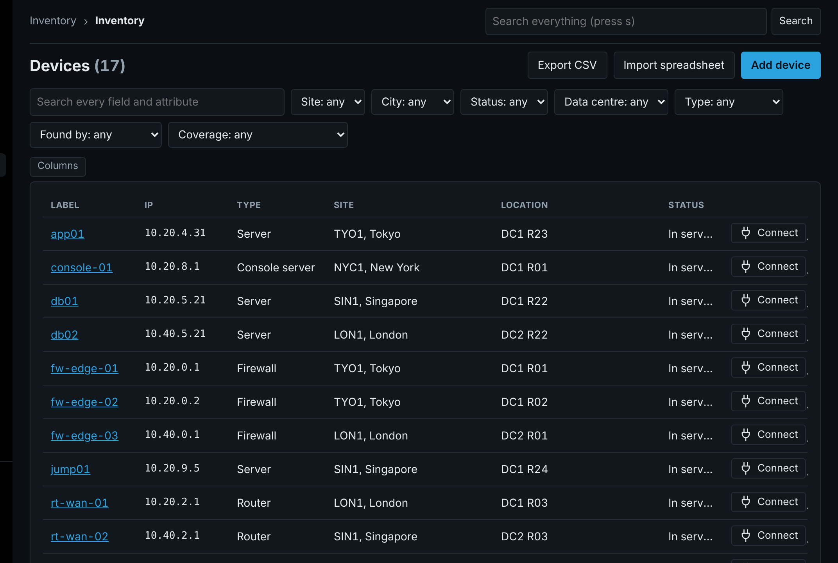Open the City: any filter dropdown
Viewport: 838px width, 563px height.
point(412,102)
